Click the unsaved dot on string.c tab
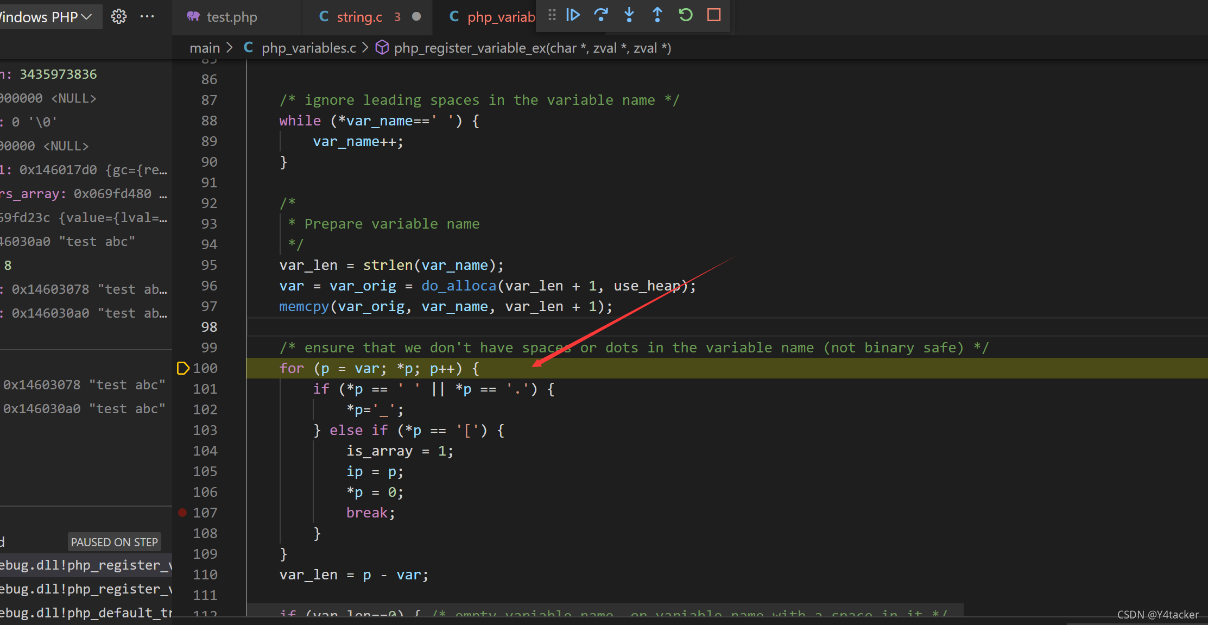 416,17
